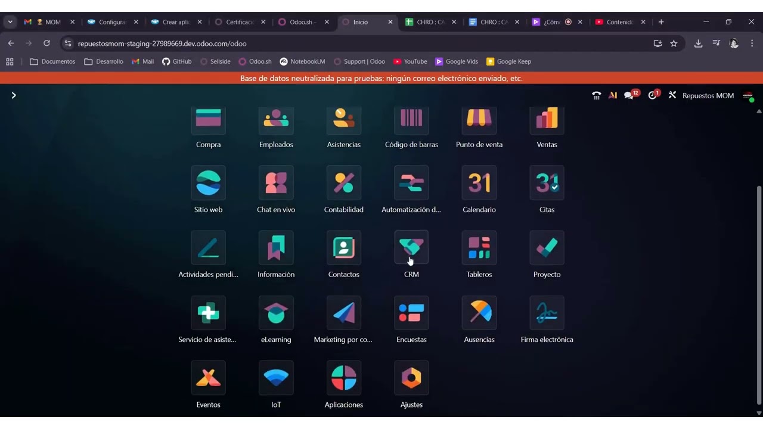Reload the current page
The width and height of the screenshot is (763, 429).
pos(46,43)
